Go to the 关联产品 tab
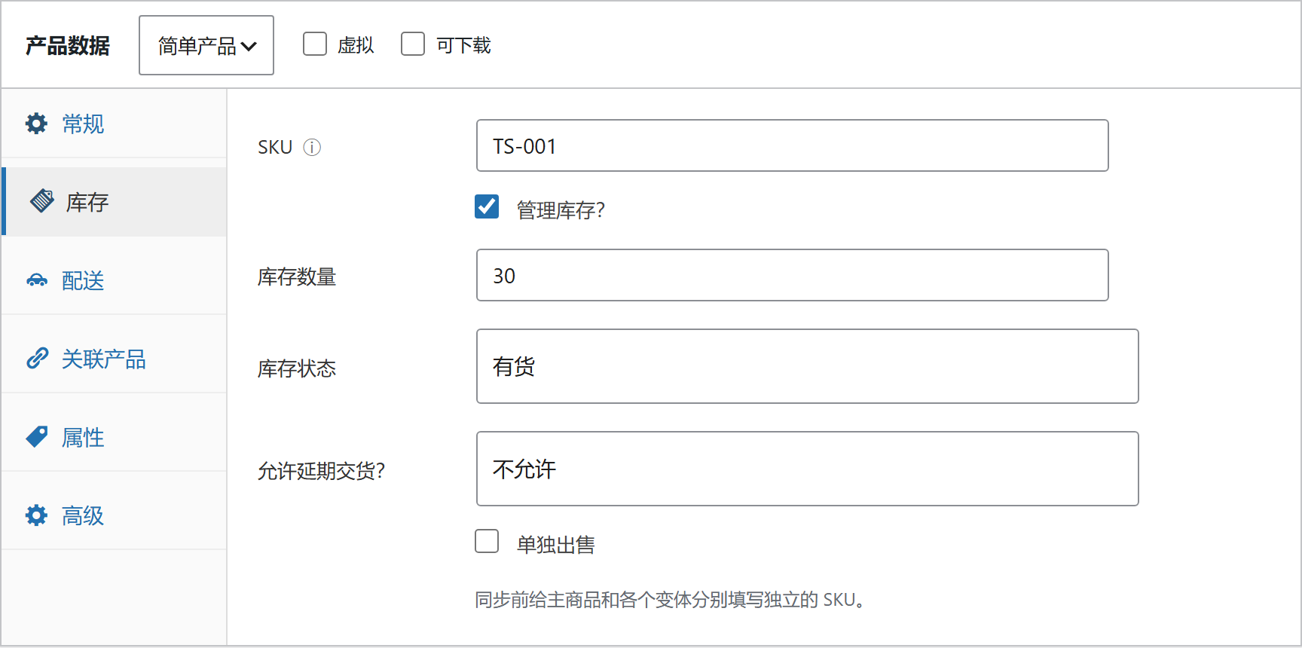Viewport: 1302px width, 648px height. 114,359
